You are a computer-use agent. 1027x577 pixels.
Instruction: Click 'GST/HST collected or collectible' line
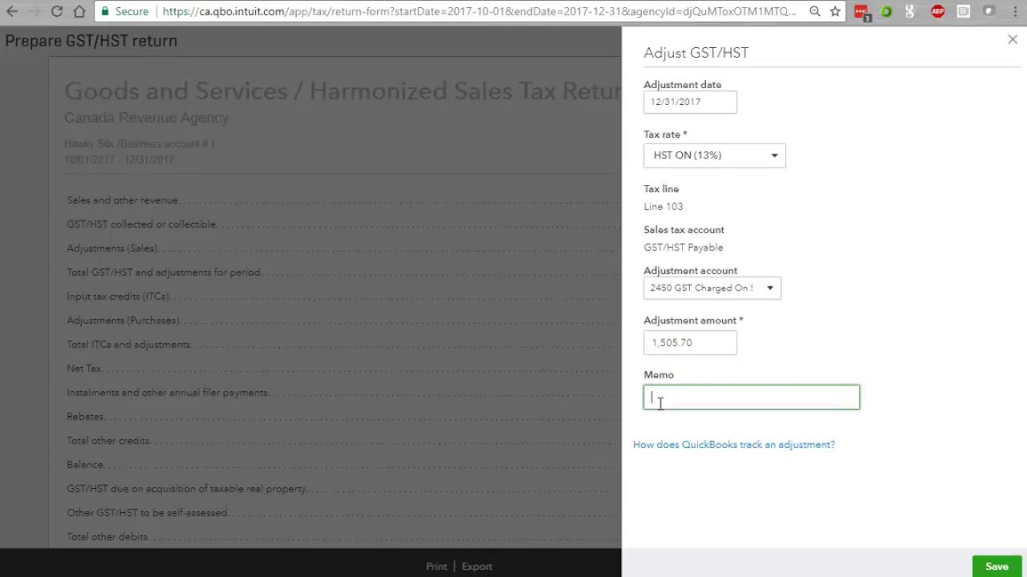pyautogui.click(x=141, y=224)
